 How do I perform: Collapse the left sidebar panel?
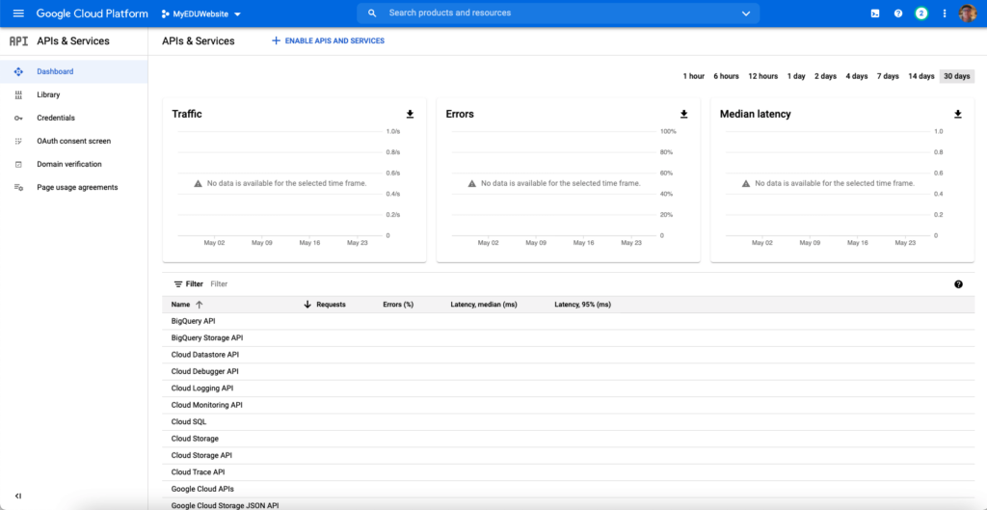(18, 497)
